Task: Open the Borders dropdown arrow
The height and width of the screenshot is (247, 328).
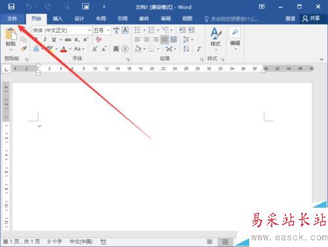Action: (158, 49)
